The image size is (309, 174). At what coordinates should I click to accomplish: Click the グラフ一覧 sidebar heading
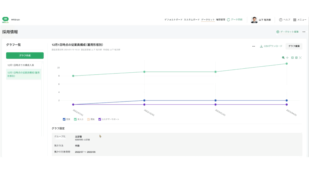coord(13,45)
